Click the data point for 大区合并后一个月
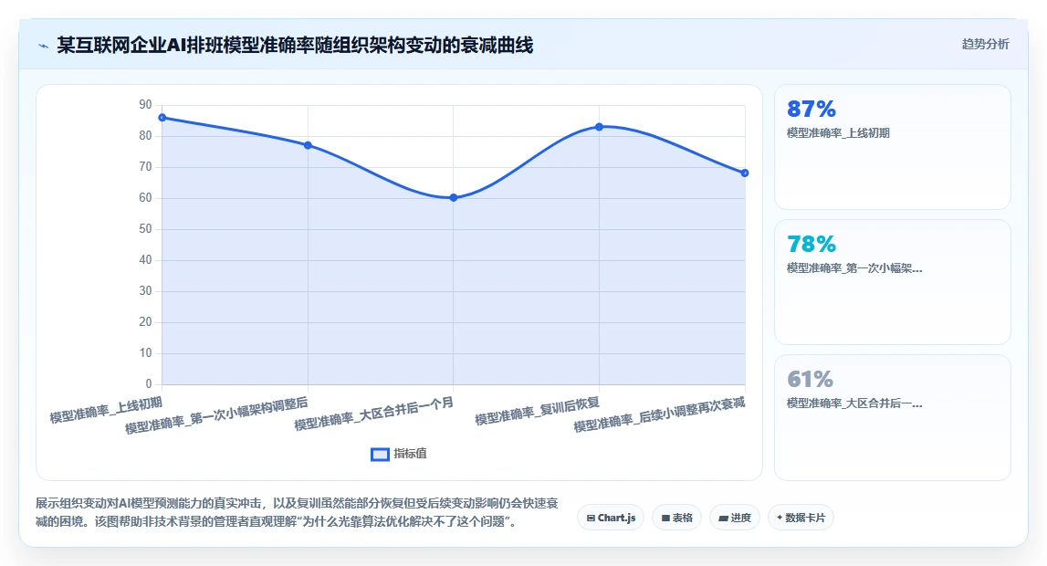Screen dimensions: 1047x566 (454, 197)
